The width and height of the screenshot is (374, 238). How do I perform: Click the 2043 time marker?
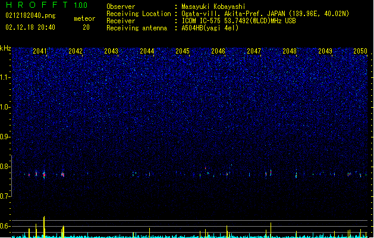click(111, 51)
